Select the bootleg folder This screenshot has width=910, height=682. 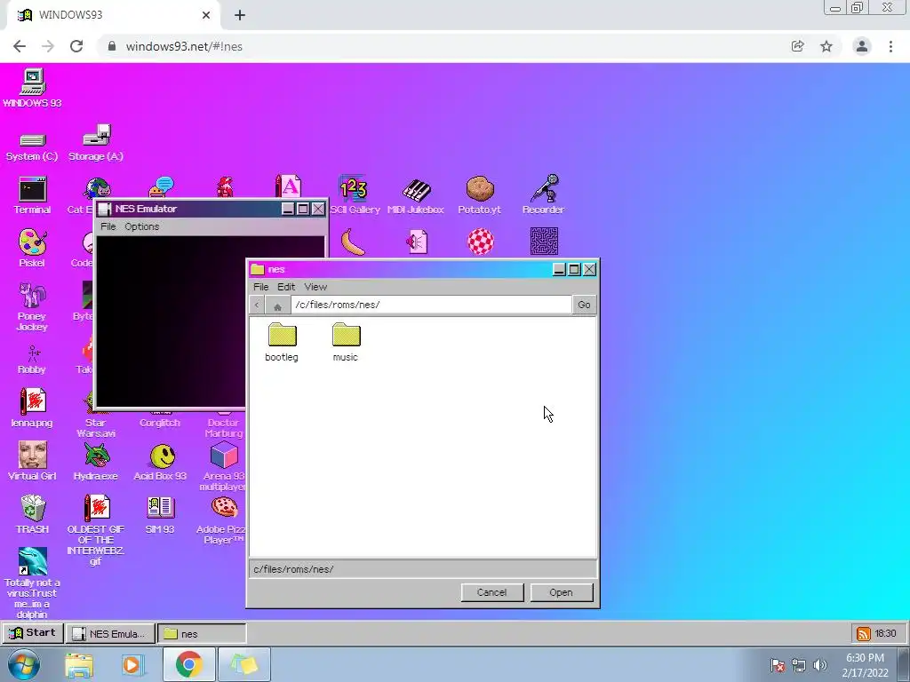(x=282, y=343)
